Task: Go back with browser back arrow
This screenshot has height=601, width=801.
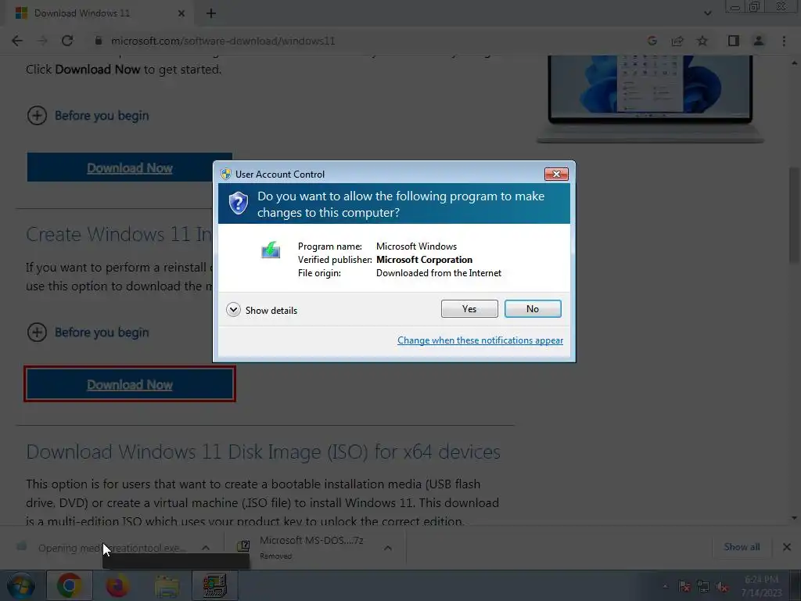Action: [x=17, y=41]
